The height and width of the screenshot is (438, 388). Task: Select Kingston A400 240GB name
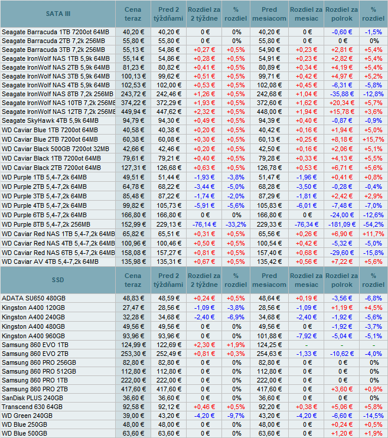pyautogui.click(x=33, y=318)
